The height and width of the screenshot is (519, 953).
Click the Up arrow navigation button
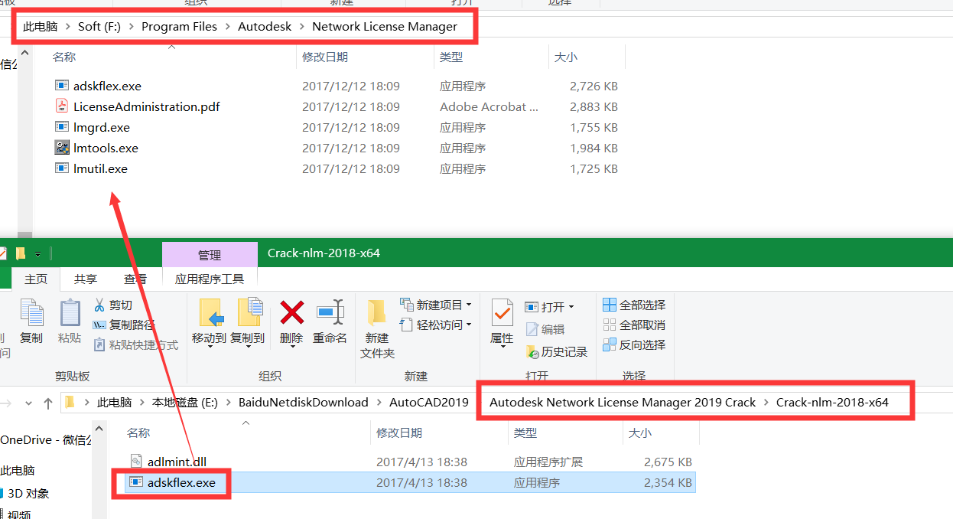point(48,402)
